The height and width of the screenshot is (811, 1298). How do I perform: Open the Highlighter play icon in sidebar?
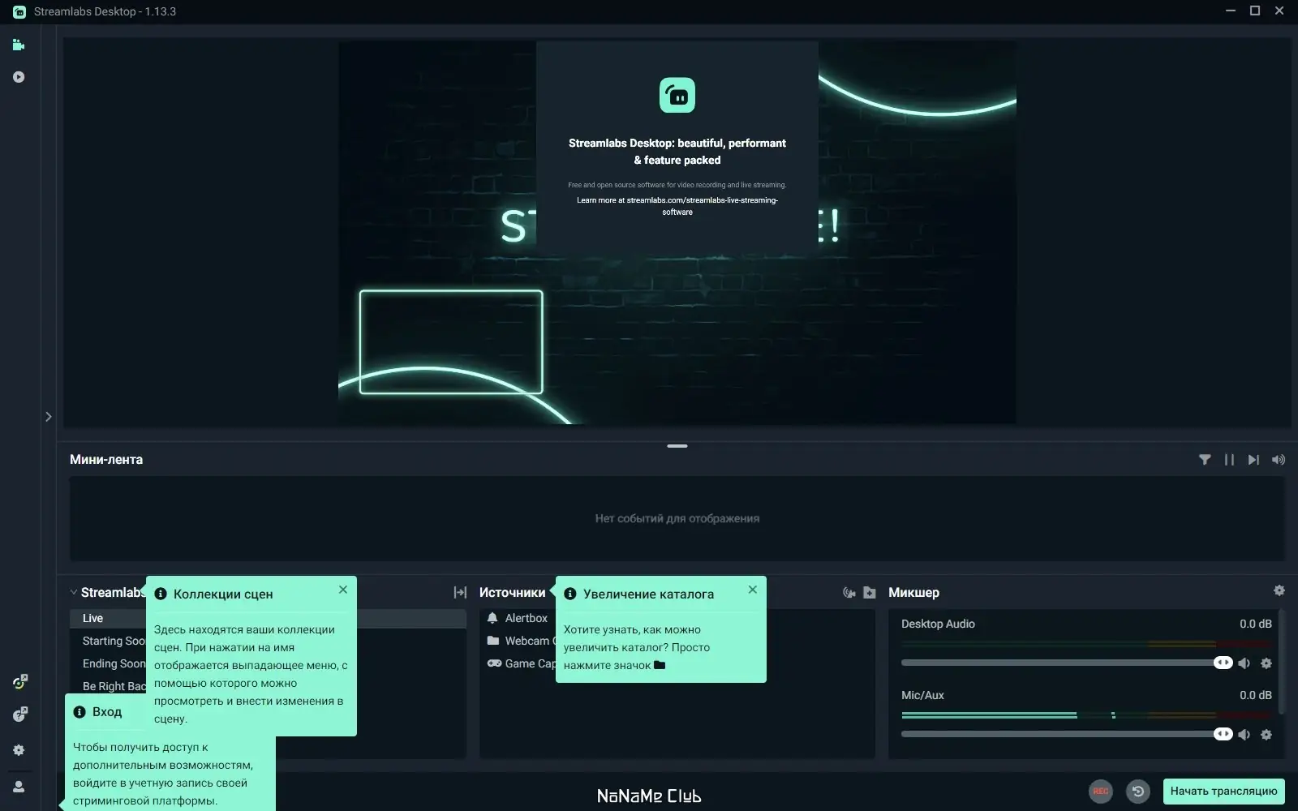[x=19, y=77]
